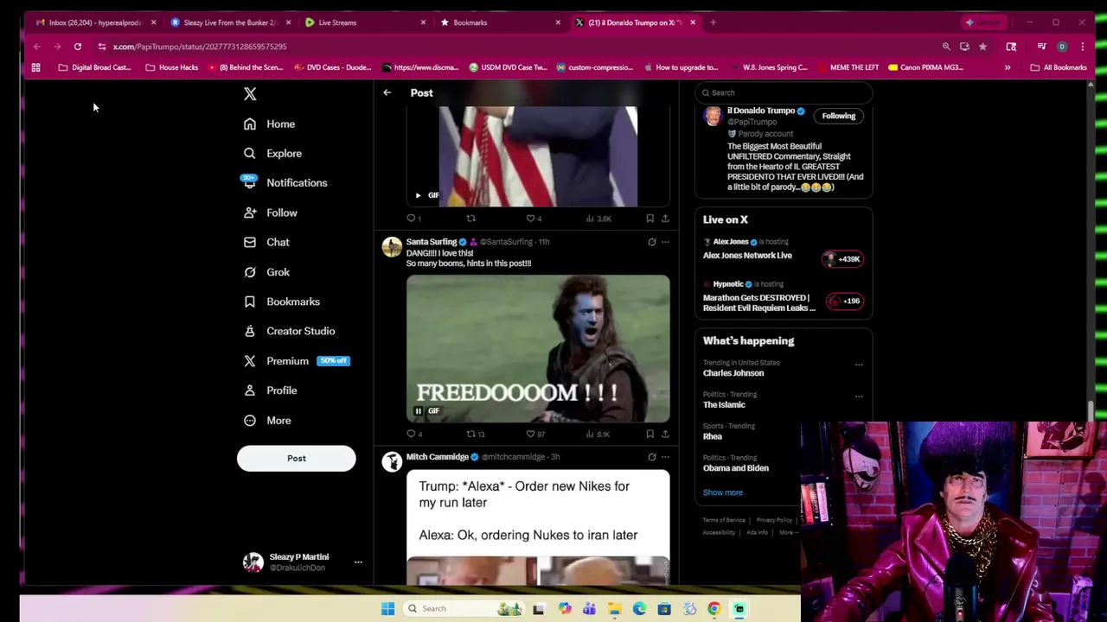Click Grok explain icon on Santa Surfing post
This screenshot has height=622, width=1107.
pos(652,242)
